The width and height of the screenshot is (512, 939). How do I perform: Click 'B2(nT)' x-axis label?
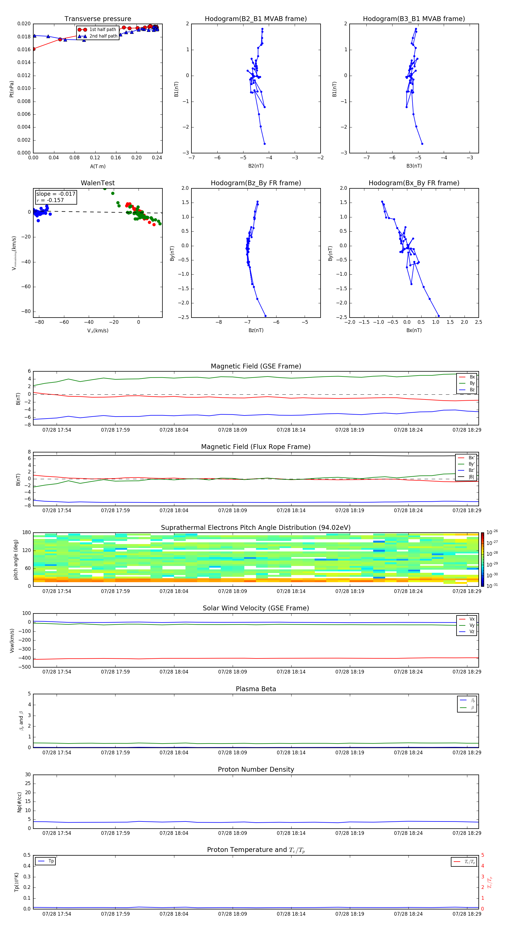pos(256,166)
